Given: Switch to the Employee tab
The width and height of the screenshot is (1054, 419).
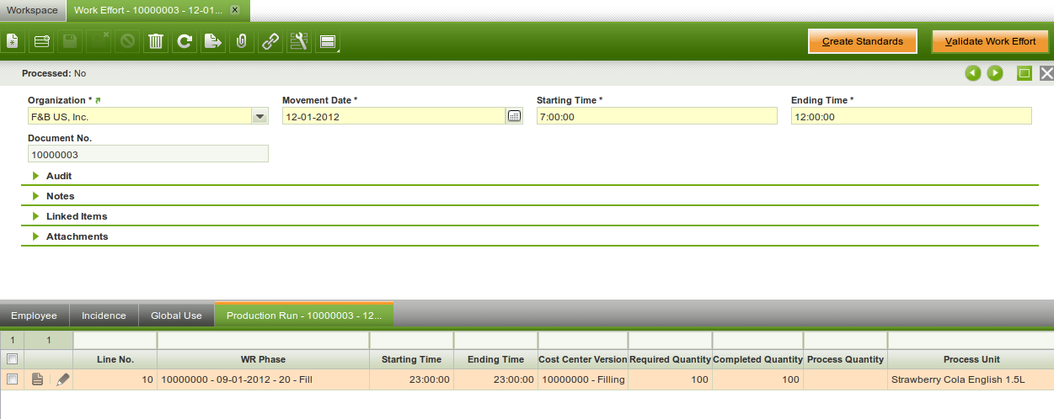Looking at the screenshot, I should (34, 316).
